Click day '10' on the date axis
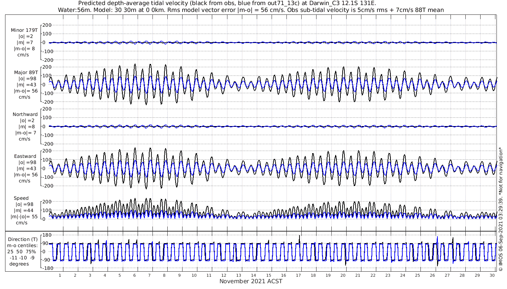This screenshot has height=289, width=507. click(194, 275)
